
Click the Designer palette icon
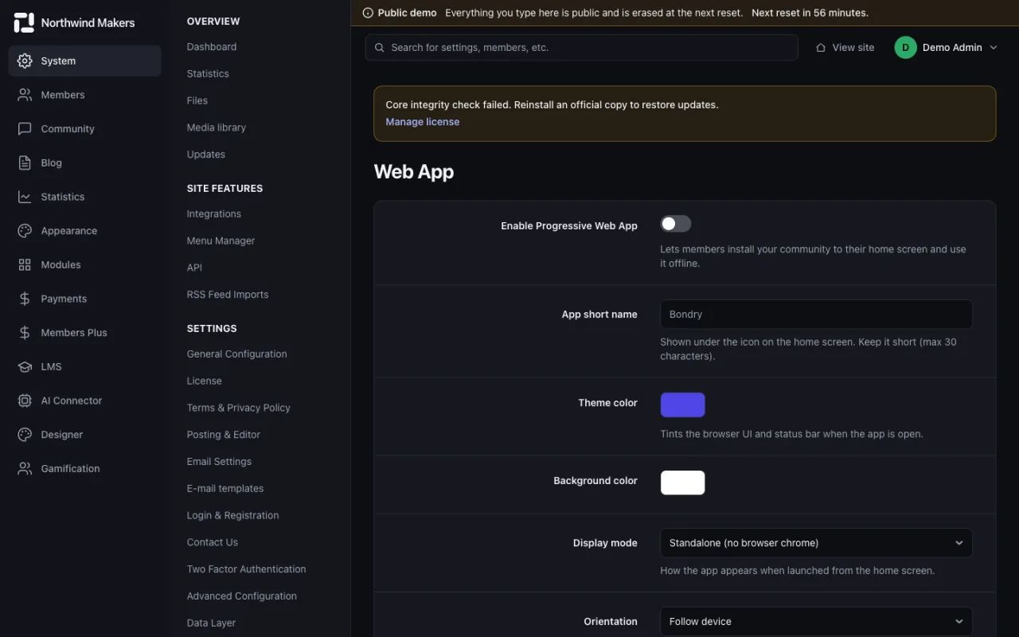(25, 435)
